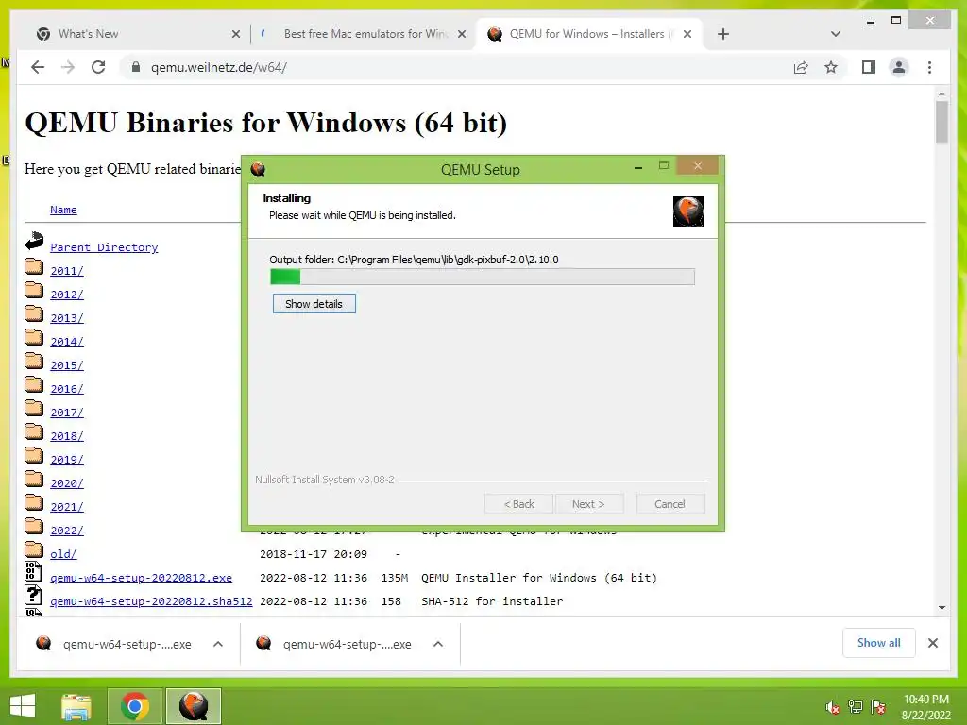Select the QEMU for Windows tab
Viewport: 967px width, 725px height.
coord(587,34)
